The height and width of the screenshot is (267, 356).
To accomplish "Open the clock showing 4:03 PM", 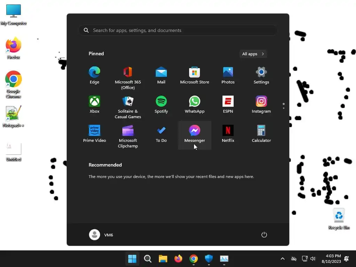I will (331, 259).
